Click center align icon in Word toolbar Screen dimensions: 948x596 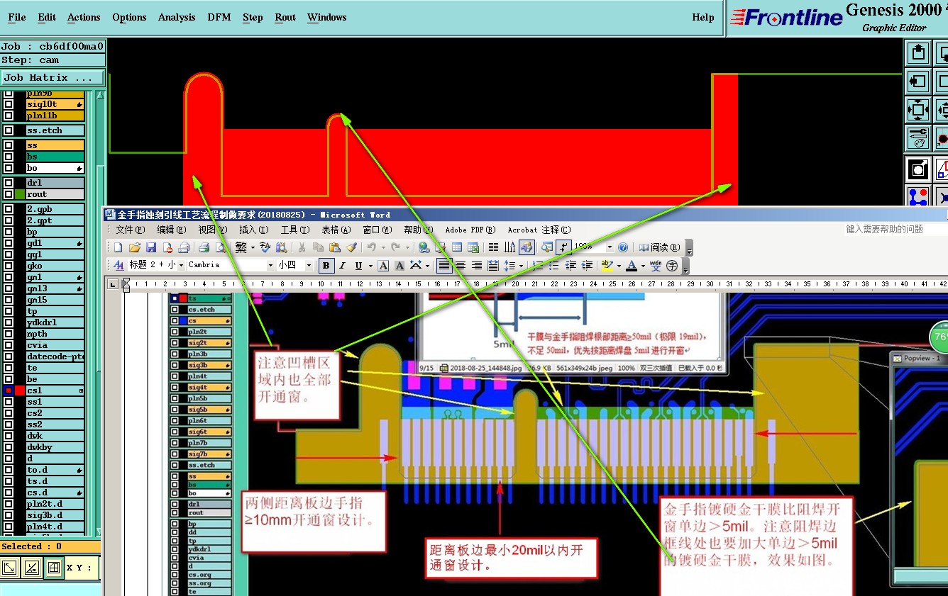pyautogui.click(x=461, y=266)
